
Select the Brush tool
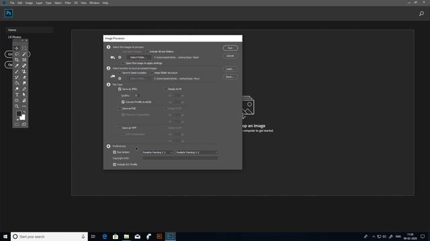point(17,72)
